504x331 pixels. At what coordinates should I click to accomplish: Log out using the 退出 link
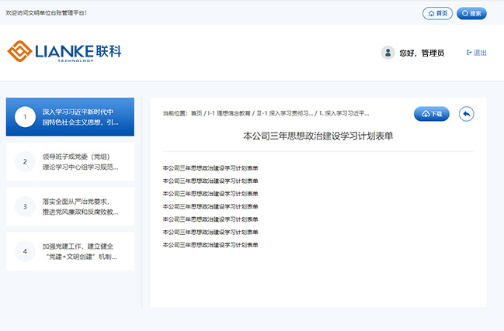coord(477,53)
